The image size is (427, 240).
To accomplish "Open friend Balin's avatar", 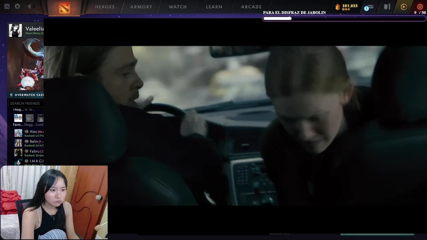I will [x=18, y=143].
